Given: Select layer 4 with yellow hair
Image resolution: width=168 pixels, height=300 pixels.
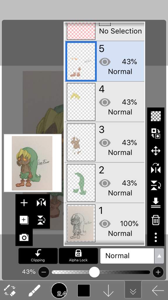Looking at the screenshot, I should coord(105,102).
